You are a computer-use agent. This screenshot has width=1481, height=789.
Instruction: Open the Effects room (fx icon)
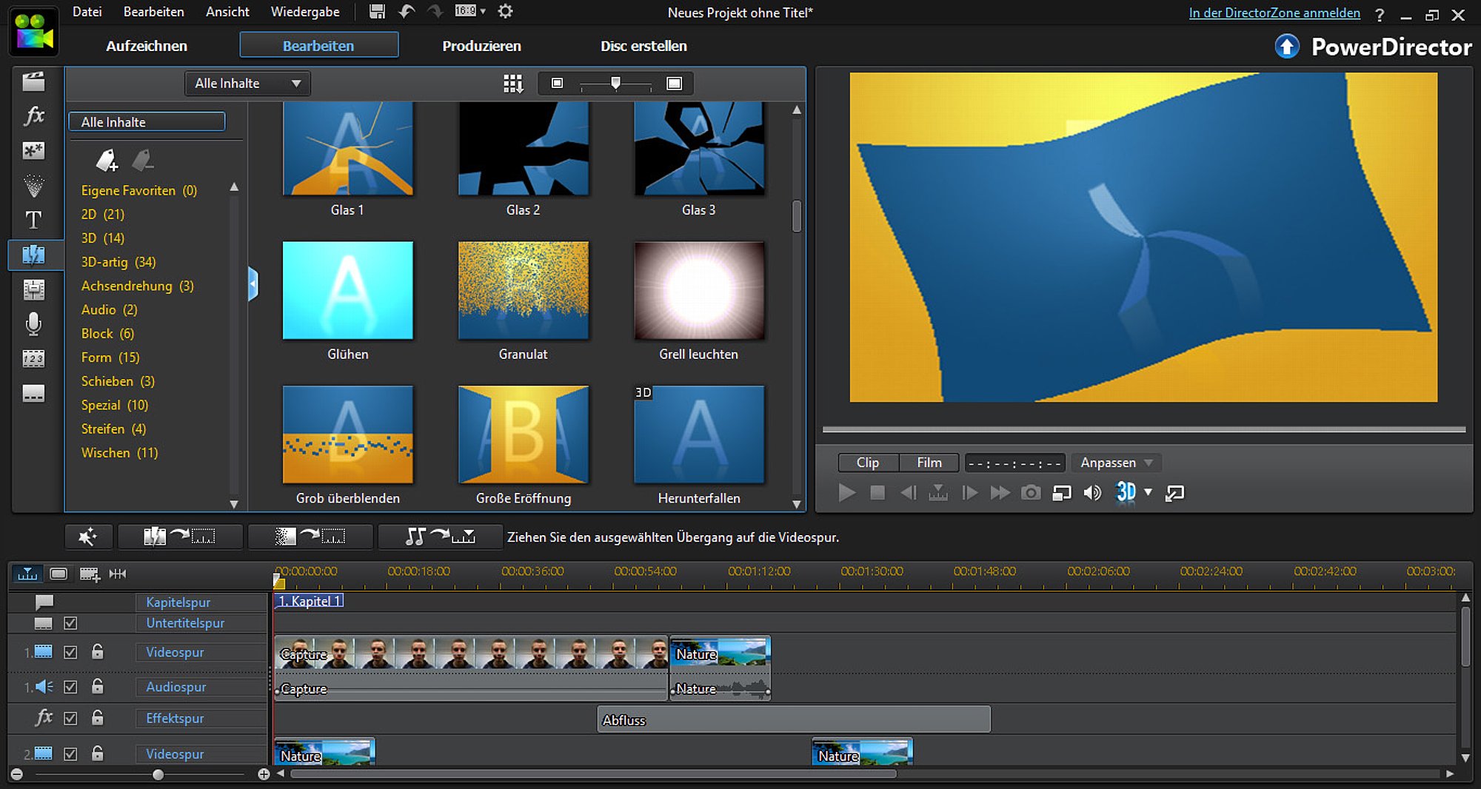34,115
